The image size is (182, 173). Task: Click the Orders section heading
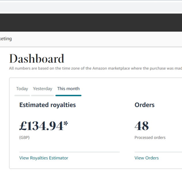144,105
